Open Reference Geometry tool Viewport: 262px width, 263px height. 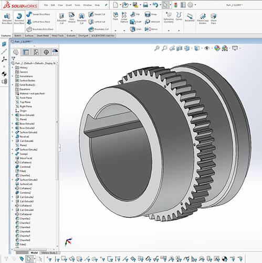click(x=169, y=17)
